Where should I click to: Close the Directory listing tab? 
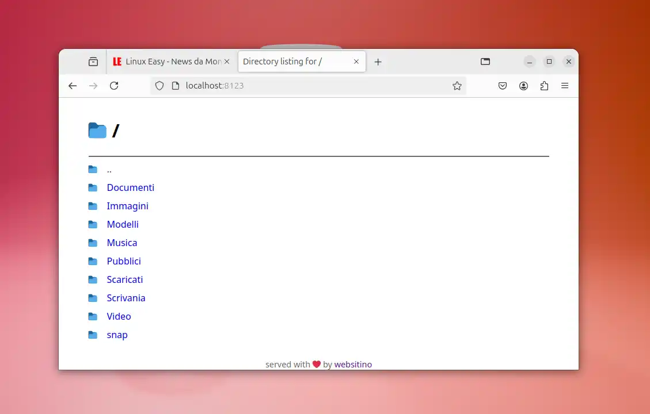click(x=356, y=62)
